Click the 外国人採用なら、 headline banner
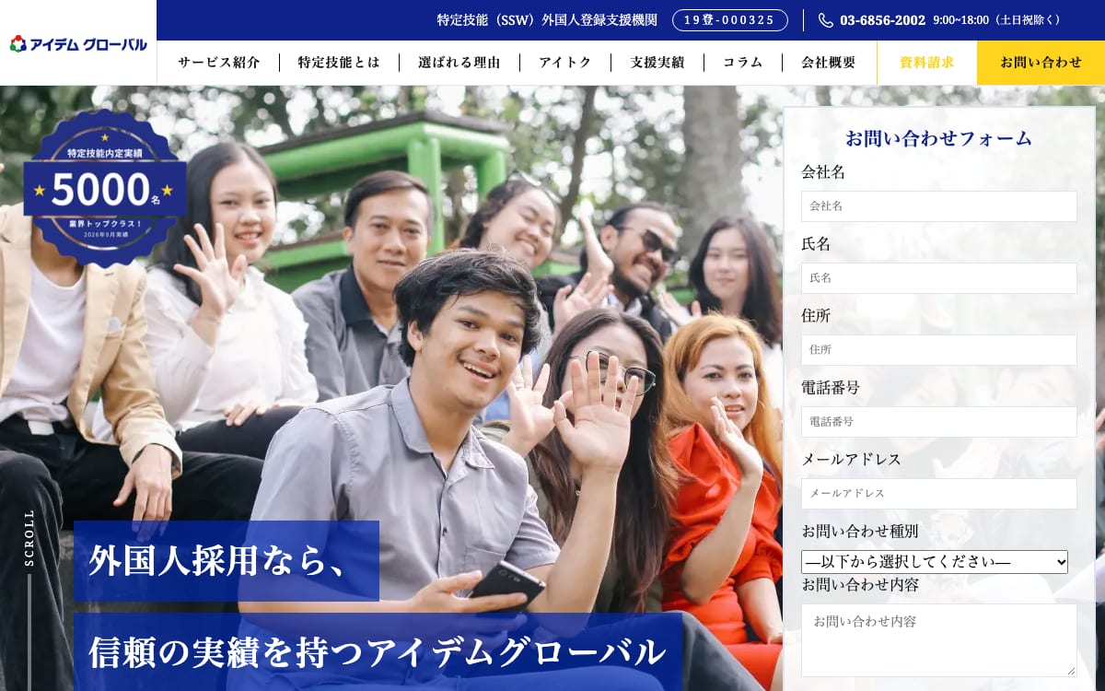The image size is (1105, 691). click(227, 561)
